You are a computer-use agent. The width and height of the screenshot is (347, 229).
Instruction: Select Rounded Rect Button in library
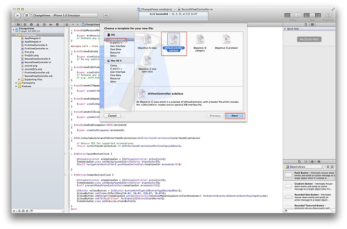point(309,197)
